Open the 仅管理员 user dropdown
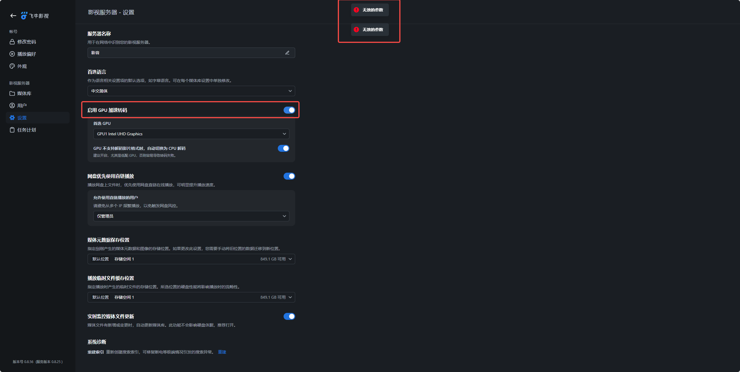This screenshot has height=372, width=740. pyautogui.click(x=191, y=216)
